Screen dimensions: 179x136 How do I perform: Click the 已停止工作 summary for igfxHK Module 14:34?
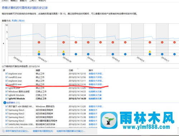[41, 95]
